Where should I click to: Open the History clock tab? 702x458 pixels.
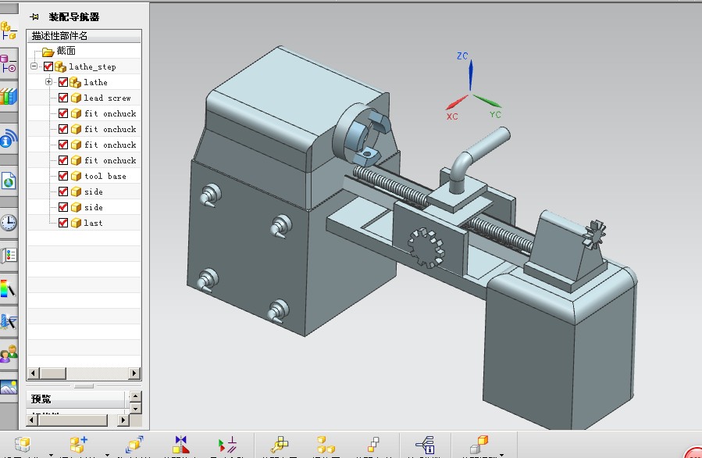click(x=9, y=223)
